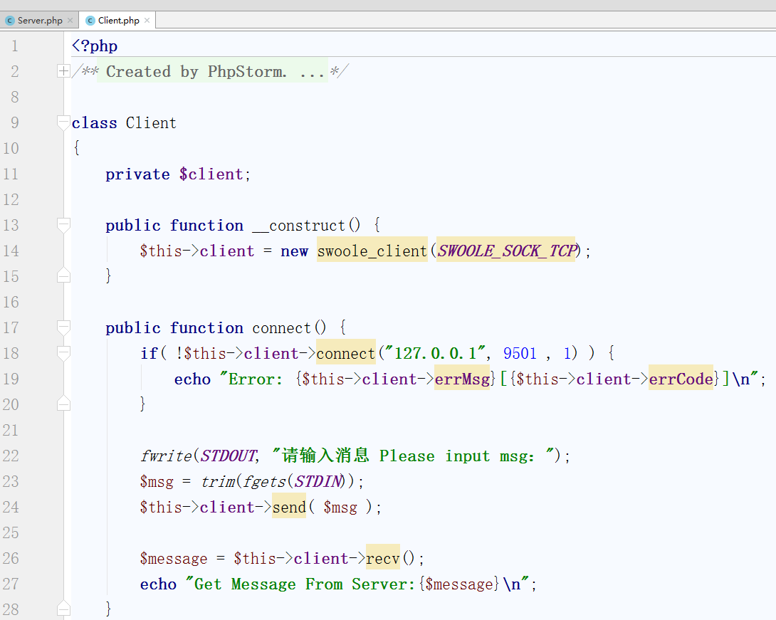Fold the __construct function at line 13
Screen dimensions: 776x620
coord(63,225)
